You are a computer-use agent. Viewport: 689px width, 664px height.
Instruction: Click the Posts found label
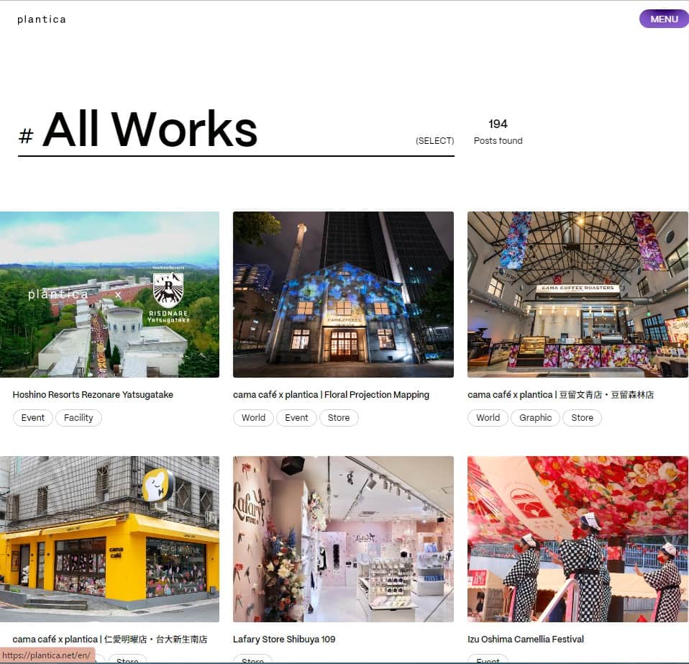click(498, 140)
